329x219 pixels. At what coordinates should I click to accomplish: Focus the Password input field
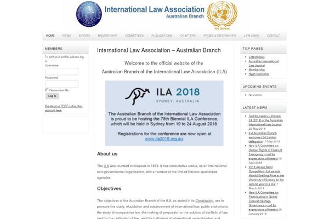point(62,84)
